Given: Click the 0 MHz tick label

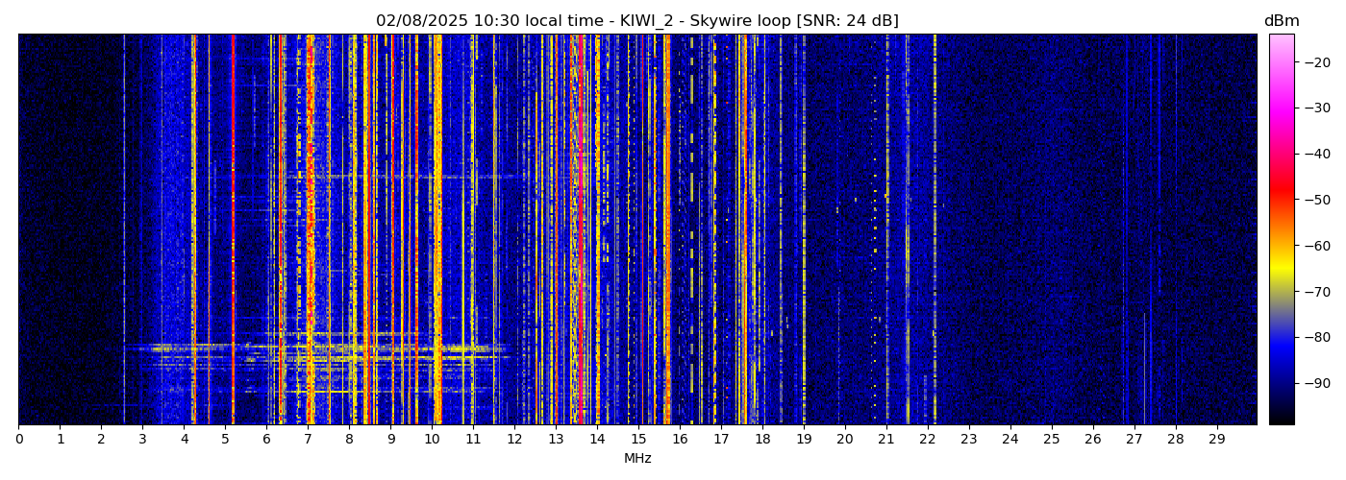Looking at the screenshot, I should [19, 439].
